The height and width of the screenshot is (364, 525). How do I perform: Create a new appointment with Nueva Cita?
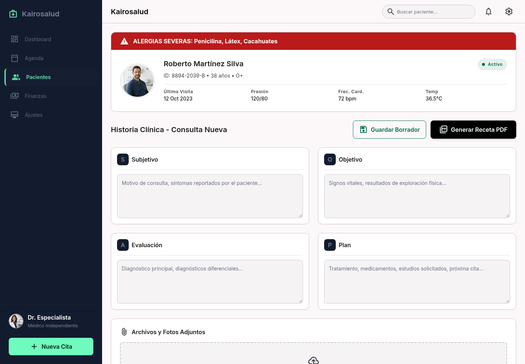tap(51, 347)
